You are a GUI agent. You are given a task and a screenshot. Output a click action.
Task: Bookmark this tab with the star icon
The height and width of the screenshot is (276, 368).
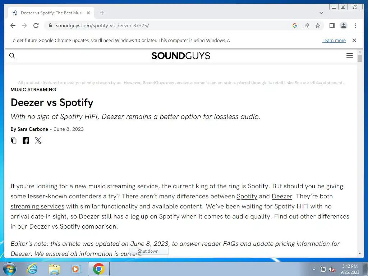pyautogui.click(x=318, y=26)
